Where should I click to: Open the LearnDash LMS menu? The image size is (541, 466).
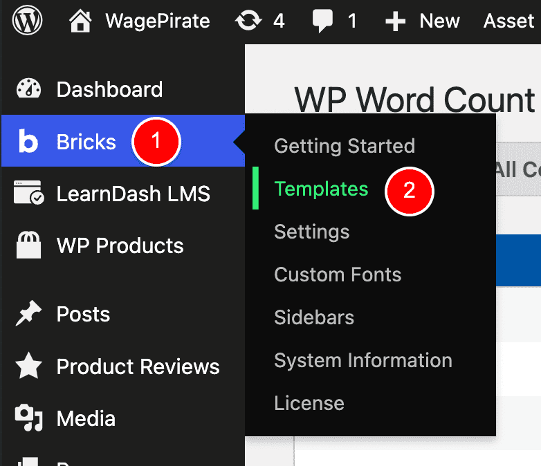tap(134, 194)
